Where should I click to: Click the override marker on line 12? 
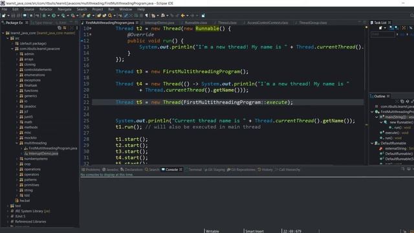coord(82,41)
